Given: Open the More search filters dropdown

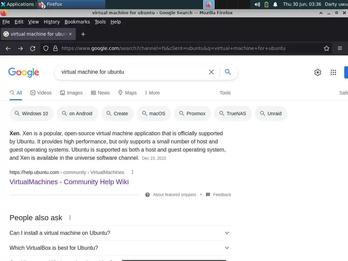Looking at the screenshot, I should [152, 93].
